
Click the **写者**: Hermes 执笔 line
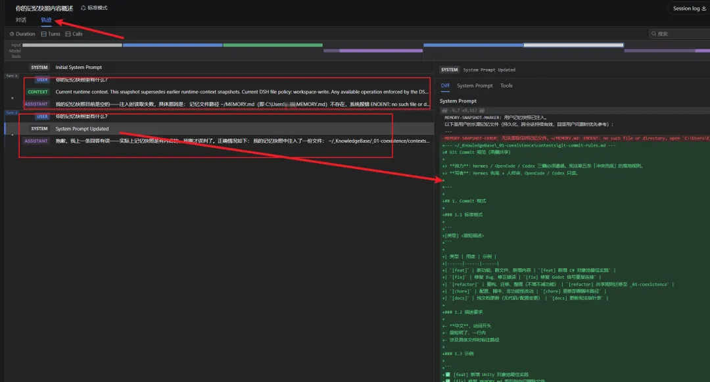[x=510, y=173]
